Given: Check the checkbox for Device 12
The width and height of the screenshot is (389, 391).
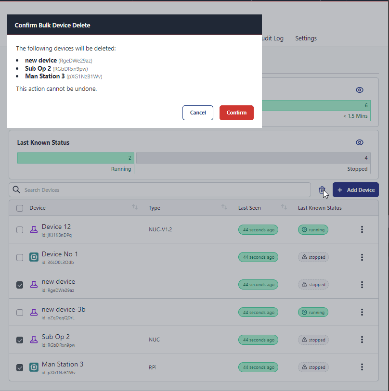Looking at the screenshot, I should pos(19,229).
